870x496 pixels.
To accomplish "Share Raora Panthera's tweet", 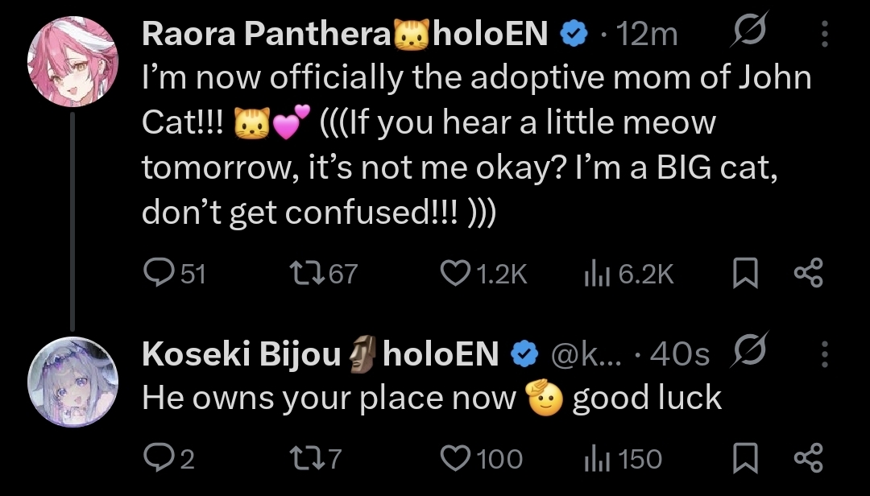I will tap(808, 275).
